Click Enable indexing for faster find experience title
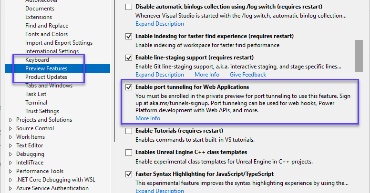The image size is (370, 193). tap(215, 36)
